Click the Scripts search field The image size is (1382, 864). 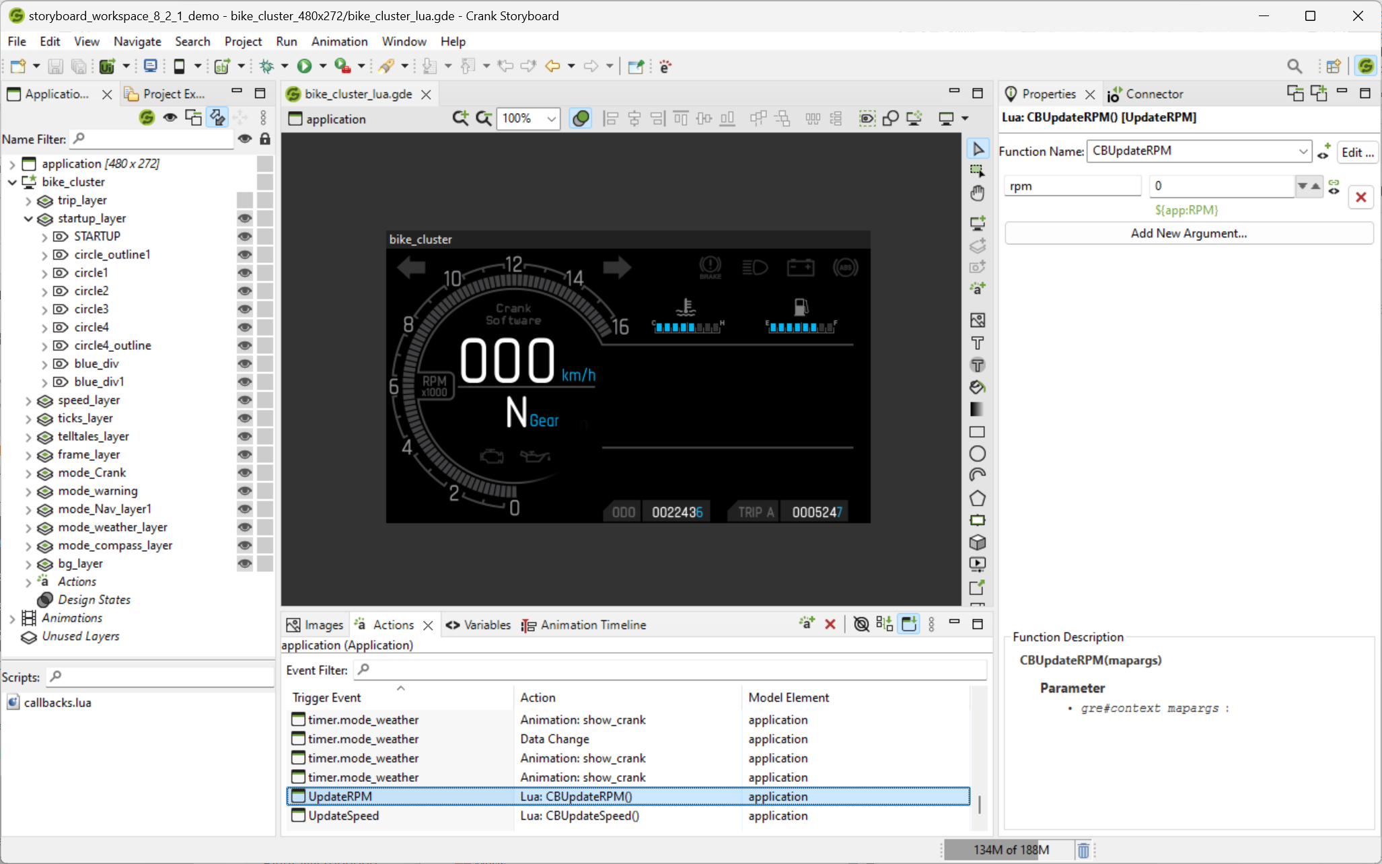(160, 676)
